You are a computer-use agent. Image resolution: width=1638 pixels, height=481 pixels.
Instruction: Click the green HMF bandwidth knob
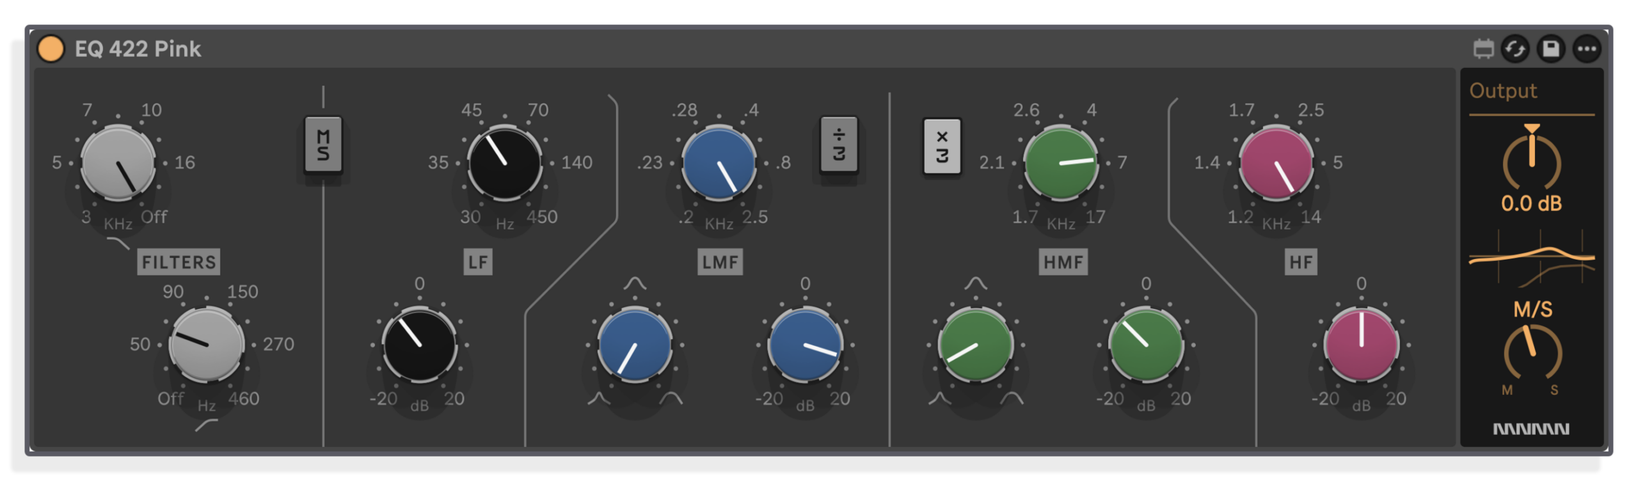(976, 345)
